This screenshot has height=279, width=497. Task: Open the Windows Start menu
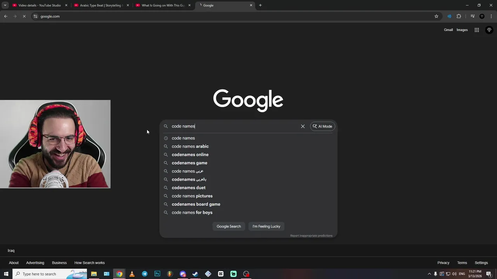point(6,274)
